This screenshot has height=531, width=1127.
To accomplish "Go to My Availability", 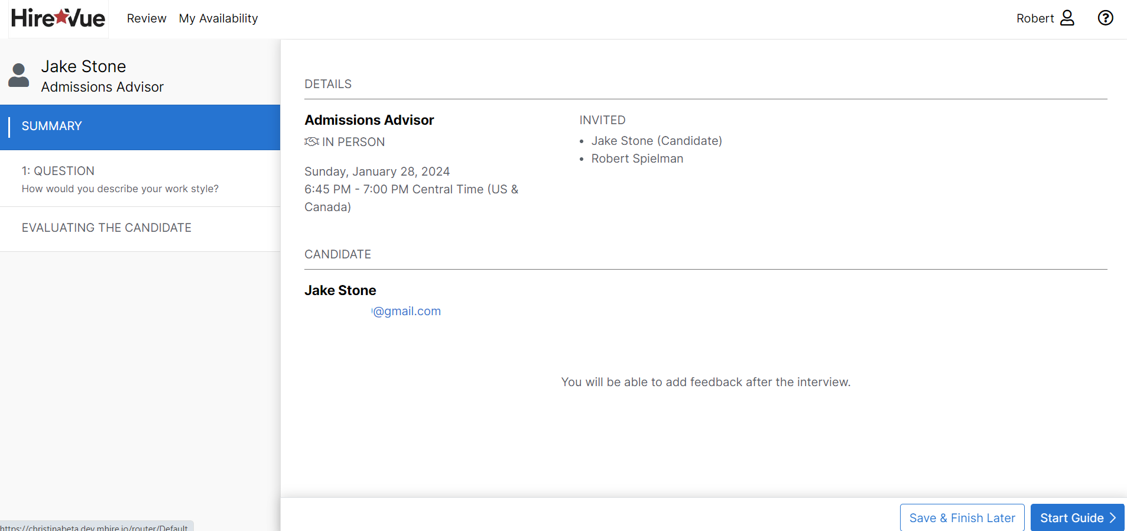I will click(x=218, y=18).
